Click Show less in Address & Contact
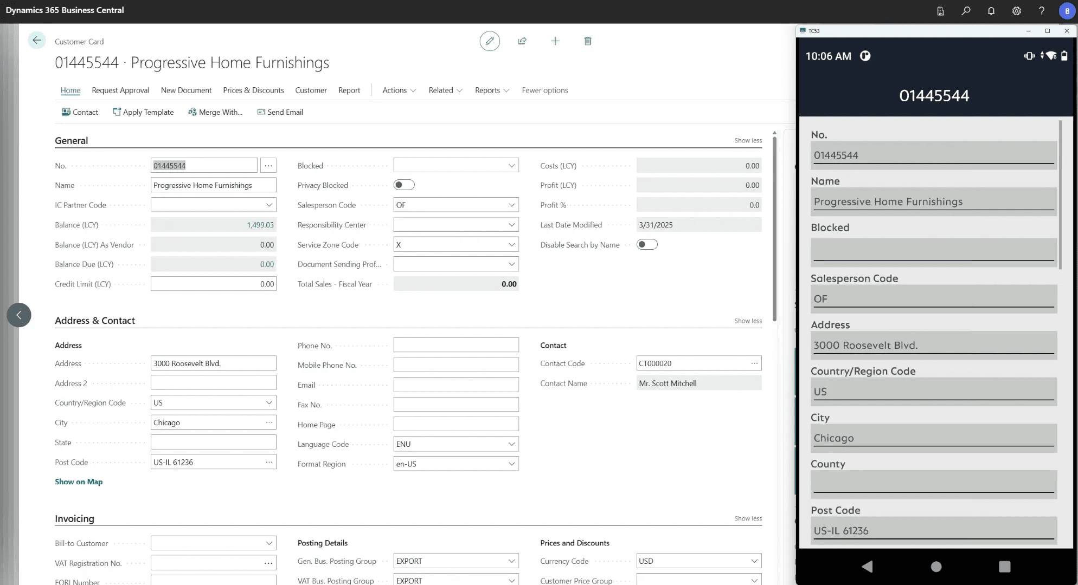The image size is (1078, 585). [748, 321]
